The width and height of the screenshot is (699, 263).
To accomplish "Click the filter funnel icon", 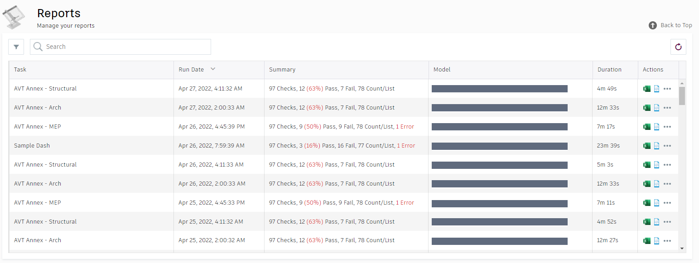I will click(x=16, y=47).
